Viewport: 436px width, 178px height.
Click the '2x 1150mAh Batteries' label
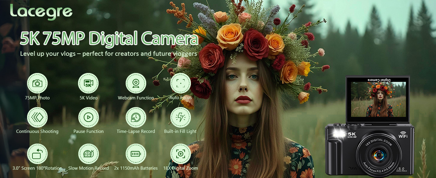[136, 168]
